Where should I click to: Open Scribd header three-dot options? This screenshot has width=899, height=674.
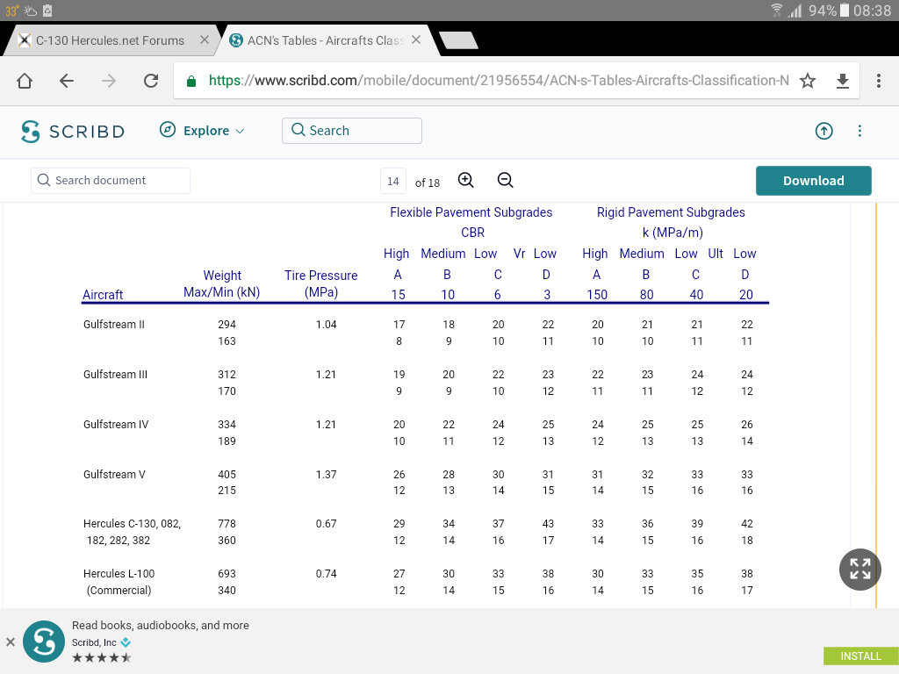pos(859,131)
